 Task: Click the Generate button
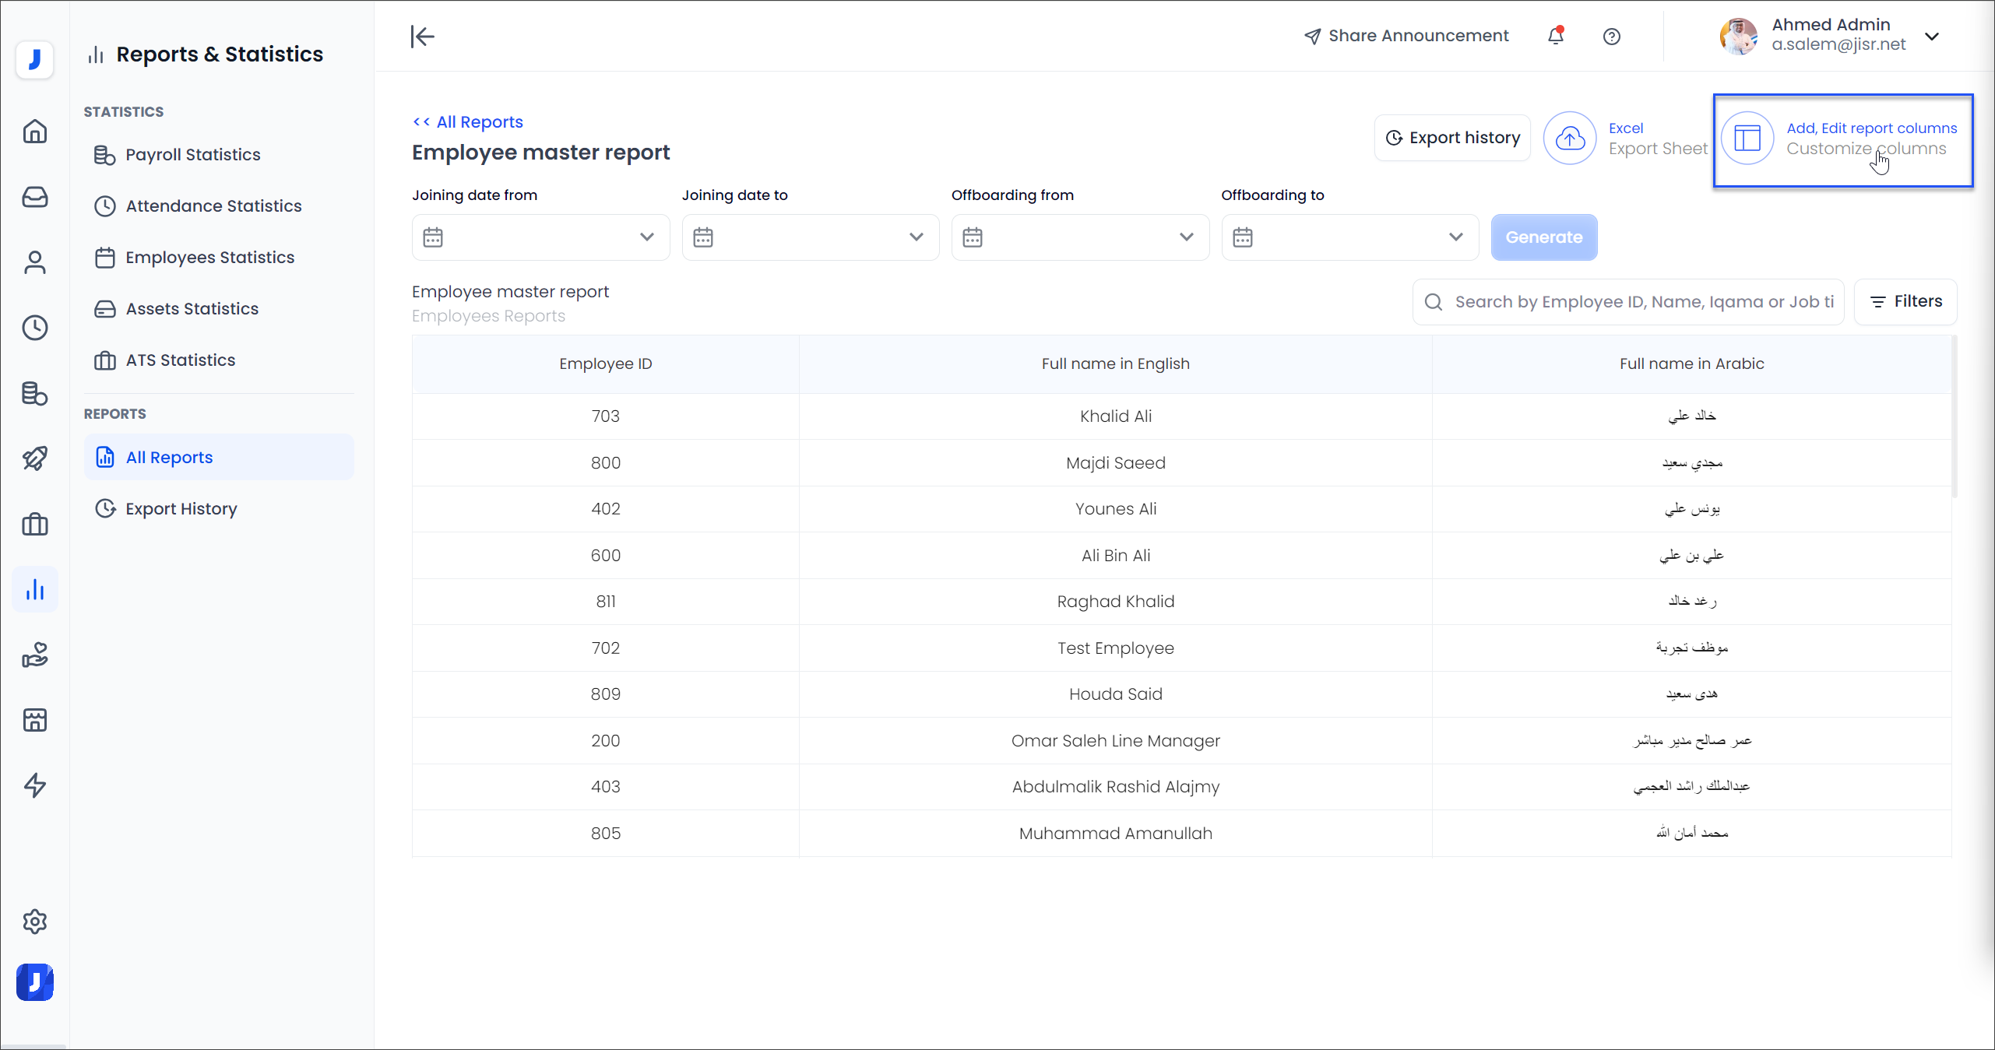coord(1543,237)
